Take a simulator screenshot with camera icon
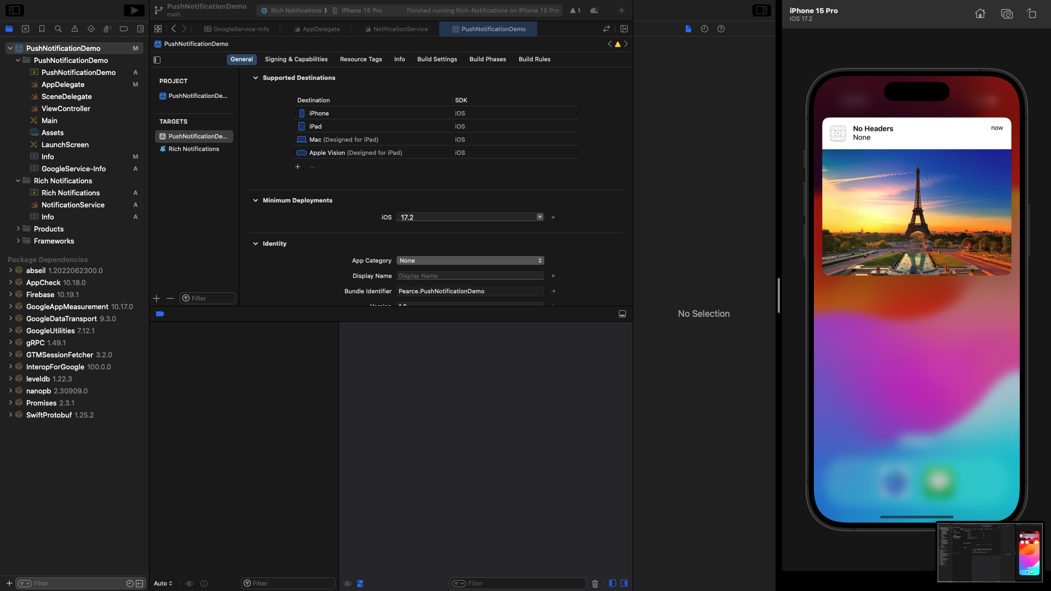The height and width of the screenshot is (591, 1051). tap(1006, 14)
